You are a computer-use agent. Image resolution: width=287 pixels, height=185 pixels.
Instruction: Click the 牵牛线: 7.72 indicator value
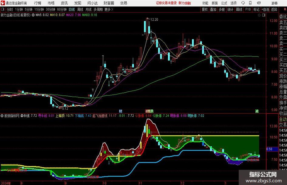(x=29, y=116)
